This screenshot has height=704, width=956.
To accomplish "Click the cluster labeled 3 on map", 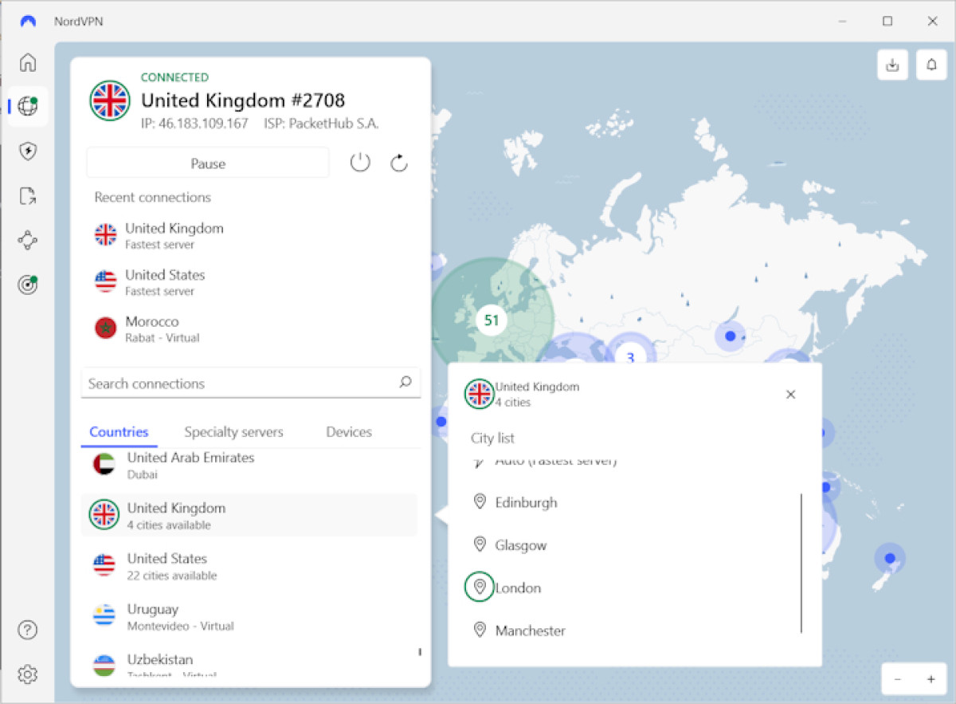I will pos(629,356).
